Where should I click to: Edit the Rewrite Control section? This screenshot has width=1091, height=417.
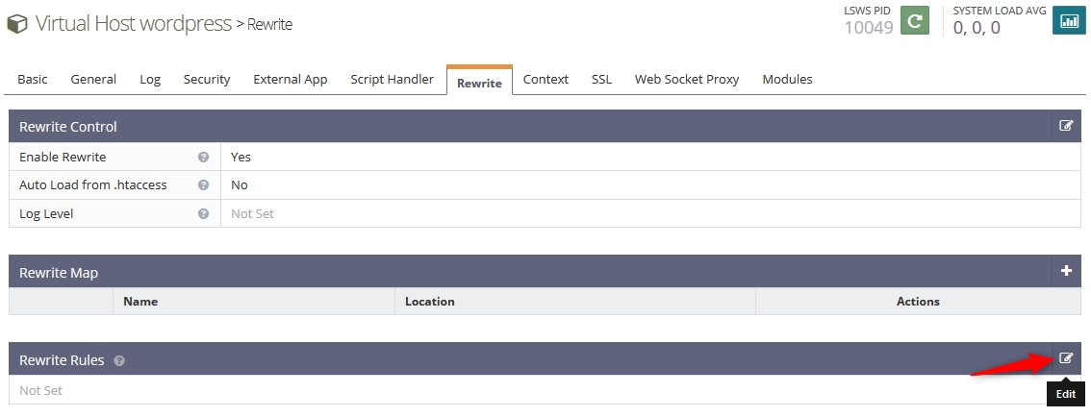tap(1066, 126)
